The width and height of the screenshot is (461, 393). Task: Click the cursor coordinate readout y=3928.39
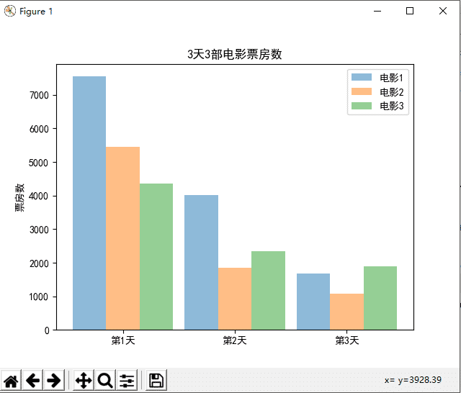point(420,380)
